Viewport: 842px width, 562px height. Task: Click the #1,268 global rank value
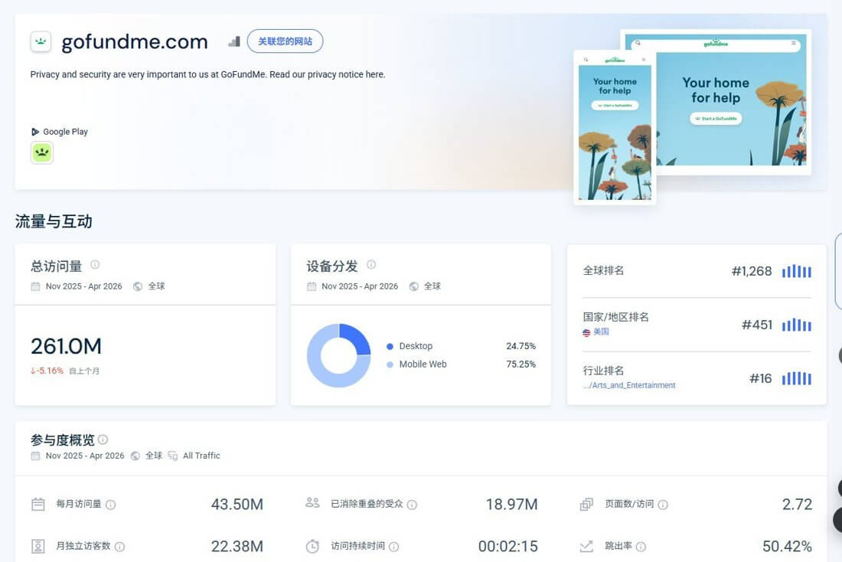coord(752,271)
